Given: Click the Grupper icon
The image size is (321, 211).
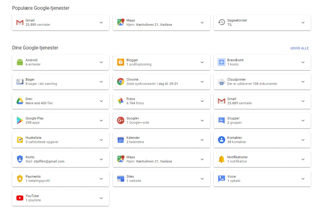Looking at the screenshot, I should [222, 120].
